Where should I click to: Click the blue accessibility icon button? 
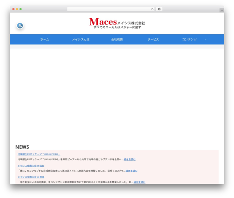point(20,26)
